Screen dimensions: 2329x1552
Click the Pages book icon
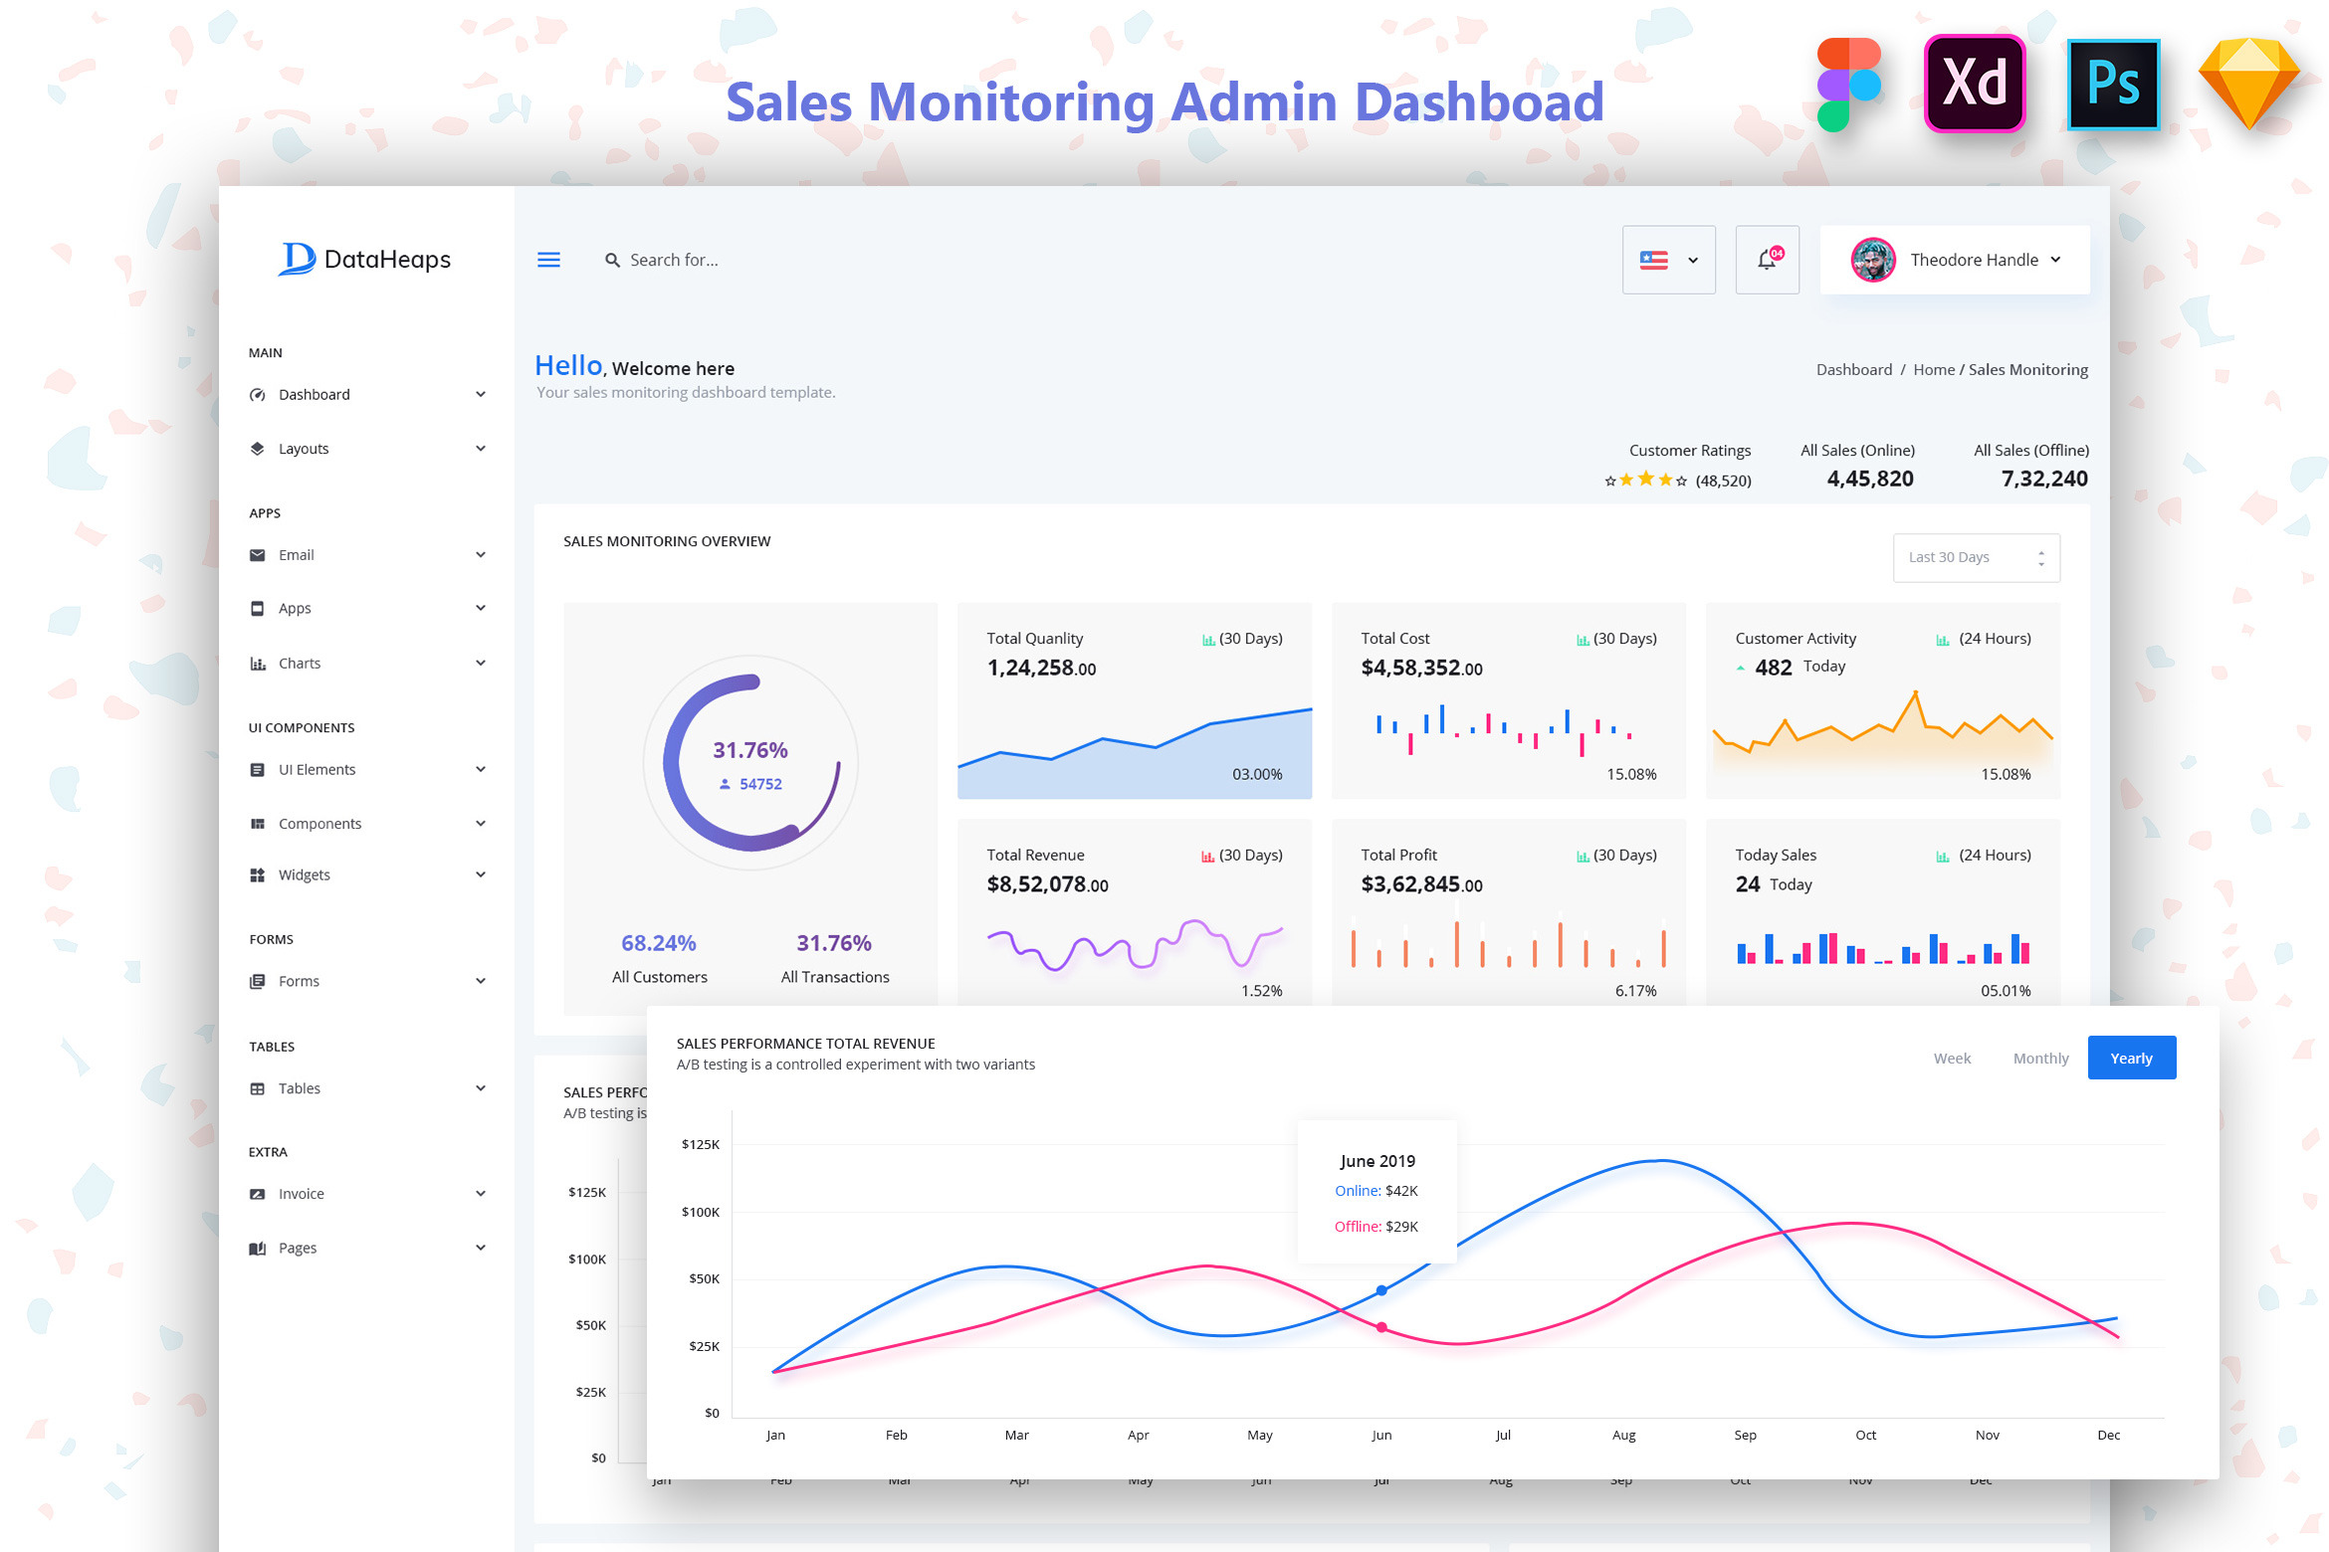tap(258, 1249)
